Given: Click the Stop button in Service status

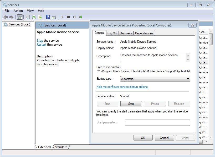Looking at the screenshot, I should (x=131, y=104).
